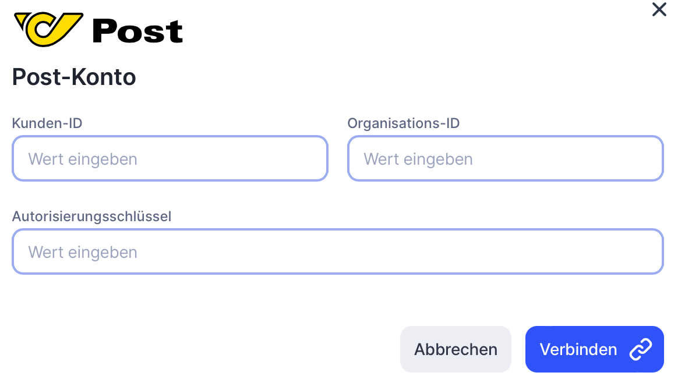Focus the Kunden-ID input field
685x383 pixels.
(170, 158)
